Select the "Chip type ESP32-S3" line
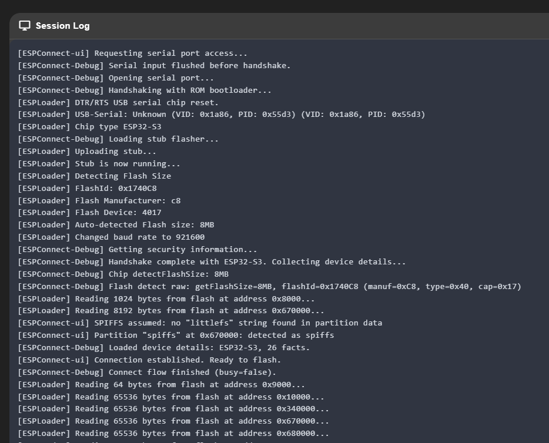This screenshot has height=443, width=549. tap(89, 127)
